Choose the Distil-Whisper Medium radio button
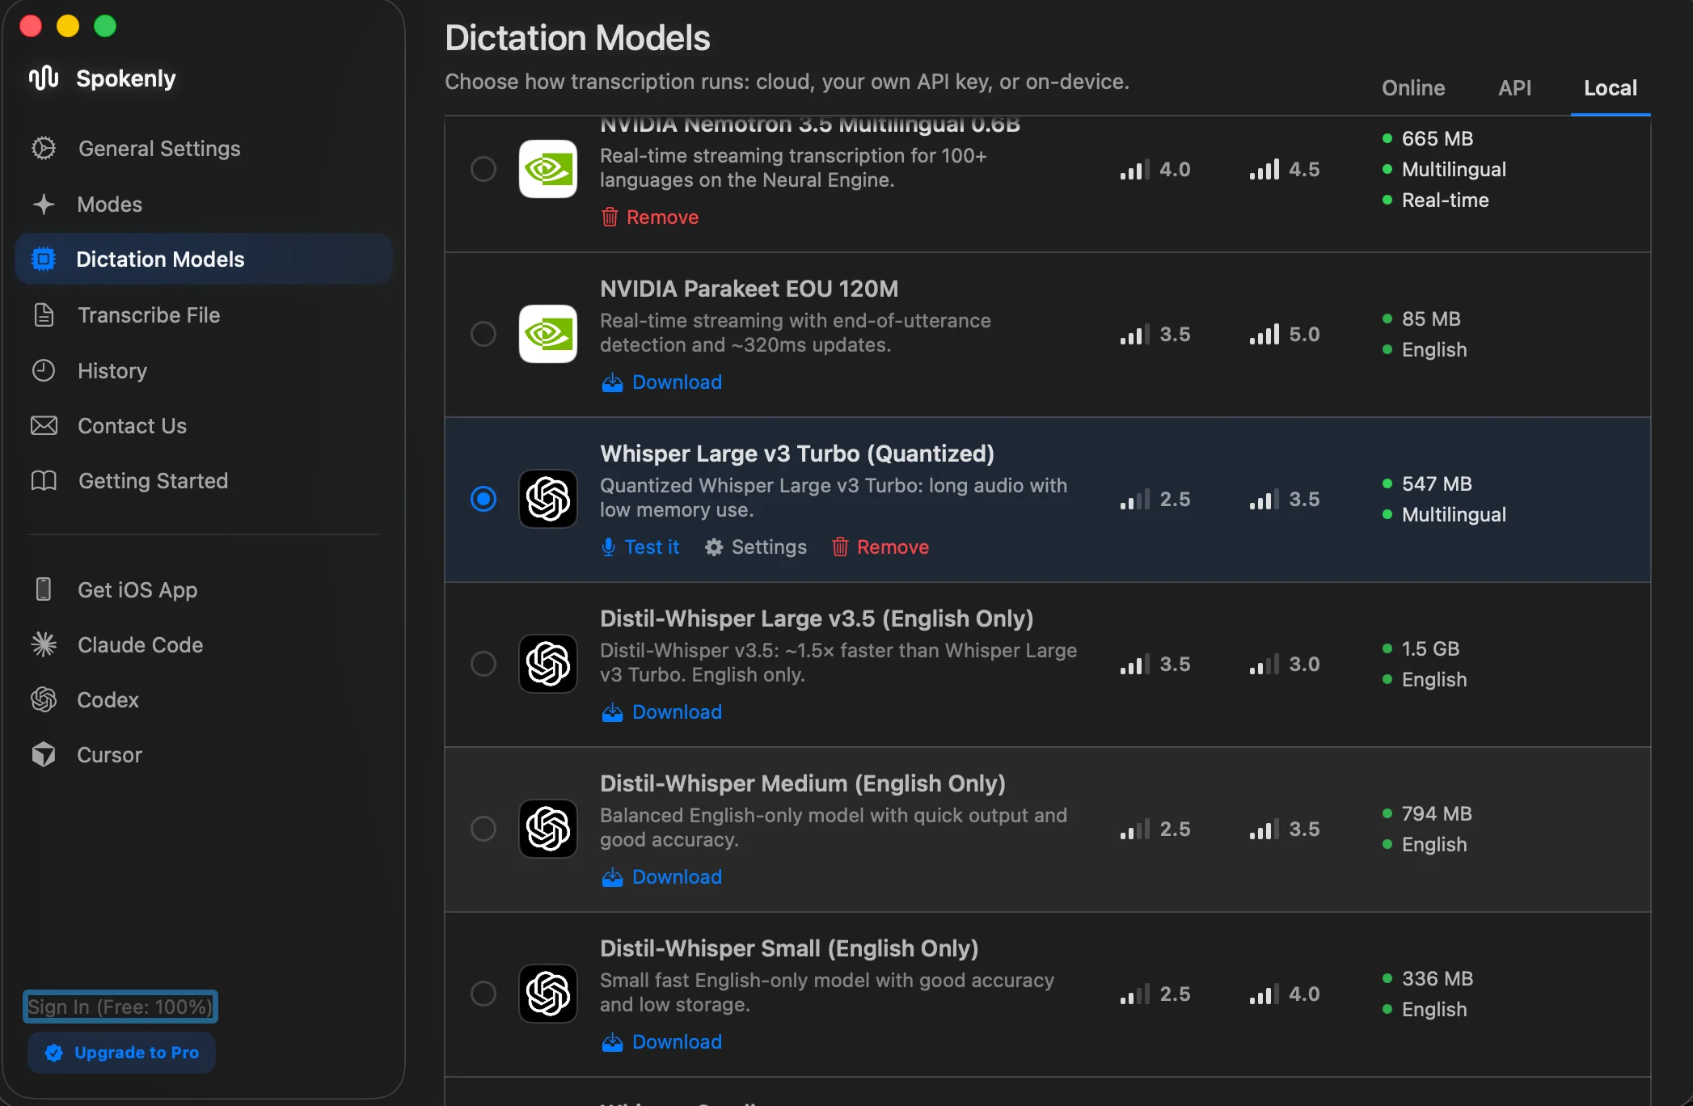 483,829
